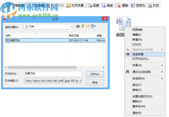Image resolution: width=169 pixels, height=117 pixels.
Task: Choose 打印(P) in context menu
Action: coord(137,45)
